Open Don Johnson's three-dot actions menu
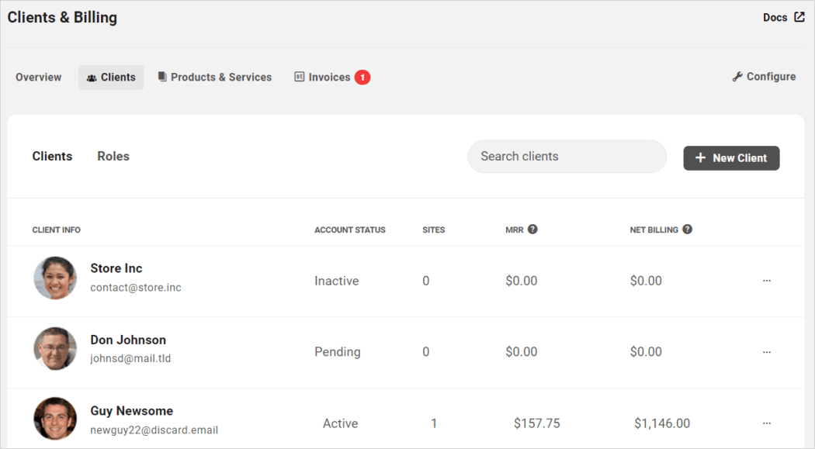 point(767,352)
